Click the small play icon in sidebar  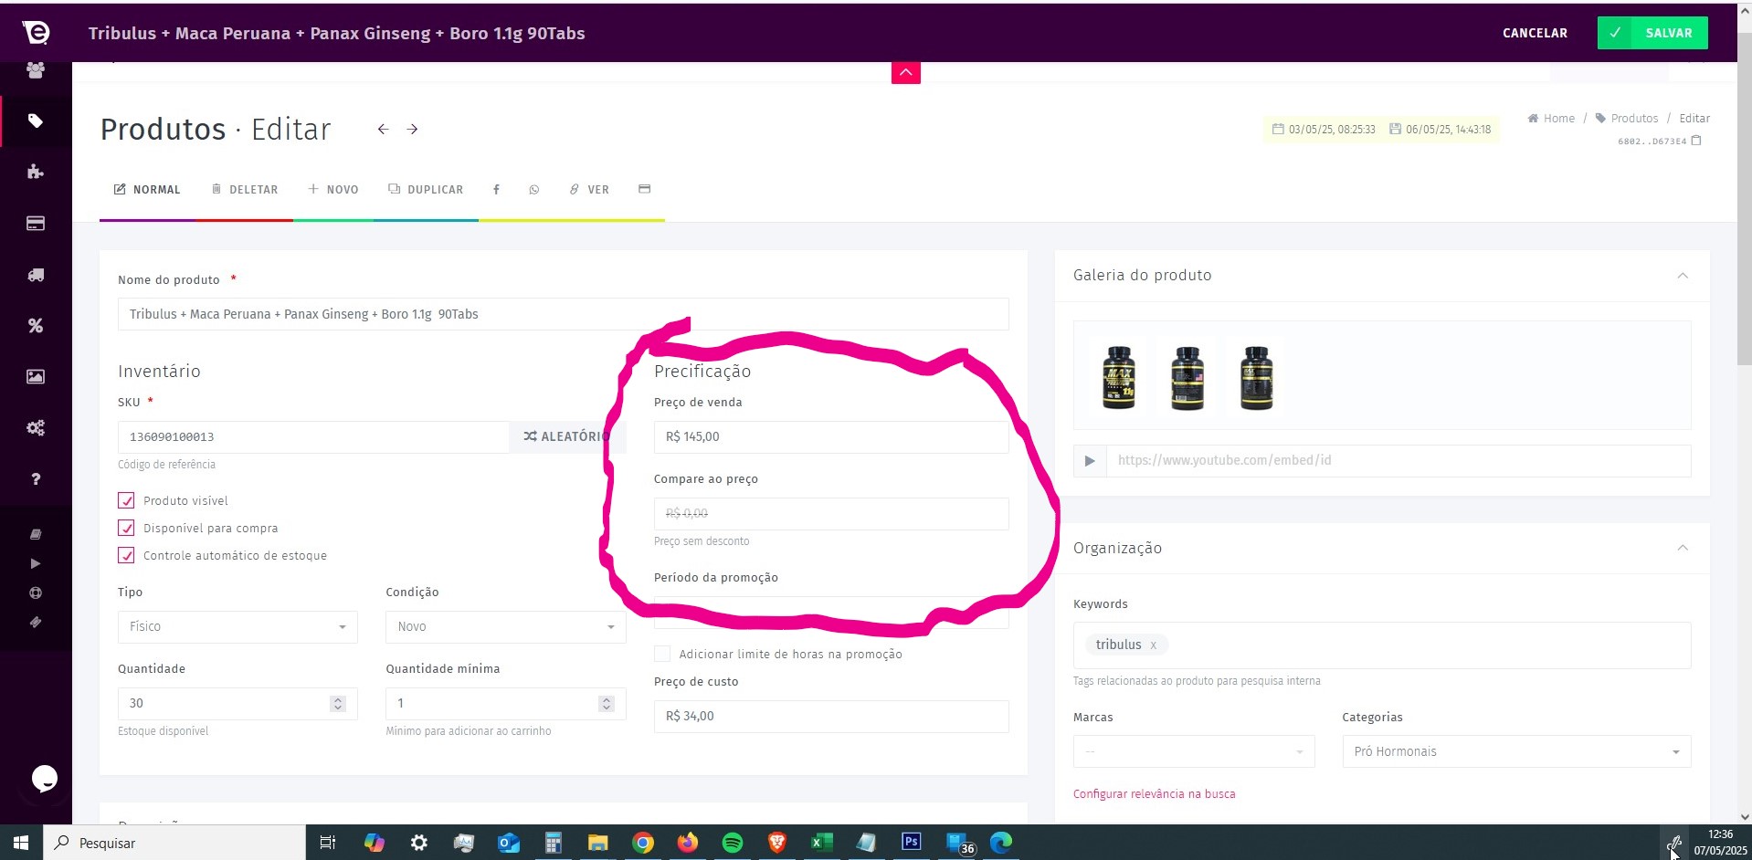coord(36,563)
